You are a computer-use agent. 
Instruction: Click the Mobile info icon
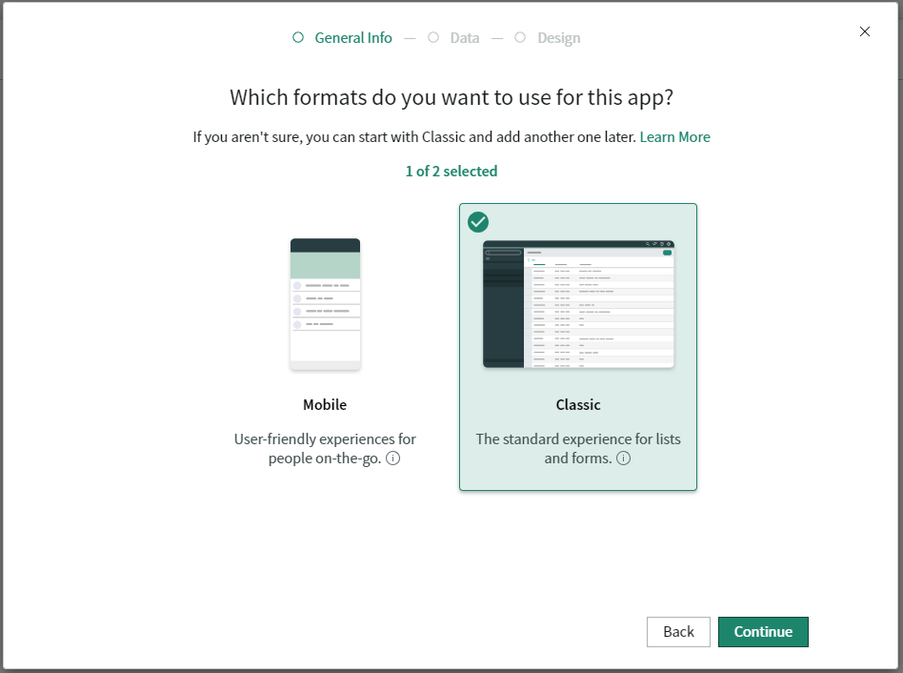392,459
